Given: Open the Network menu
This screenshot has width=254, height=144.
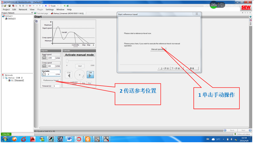Looking at the screenshot, I should coord(23,10).
